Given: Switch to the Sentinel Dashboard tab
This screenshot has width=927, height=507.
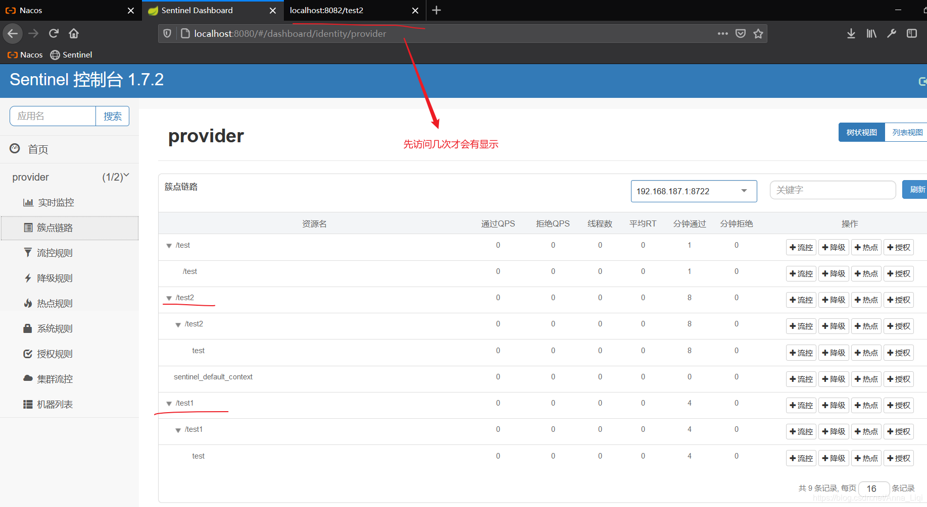Looking at the screenshot, I should point(213,10).
